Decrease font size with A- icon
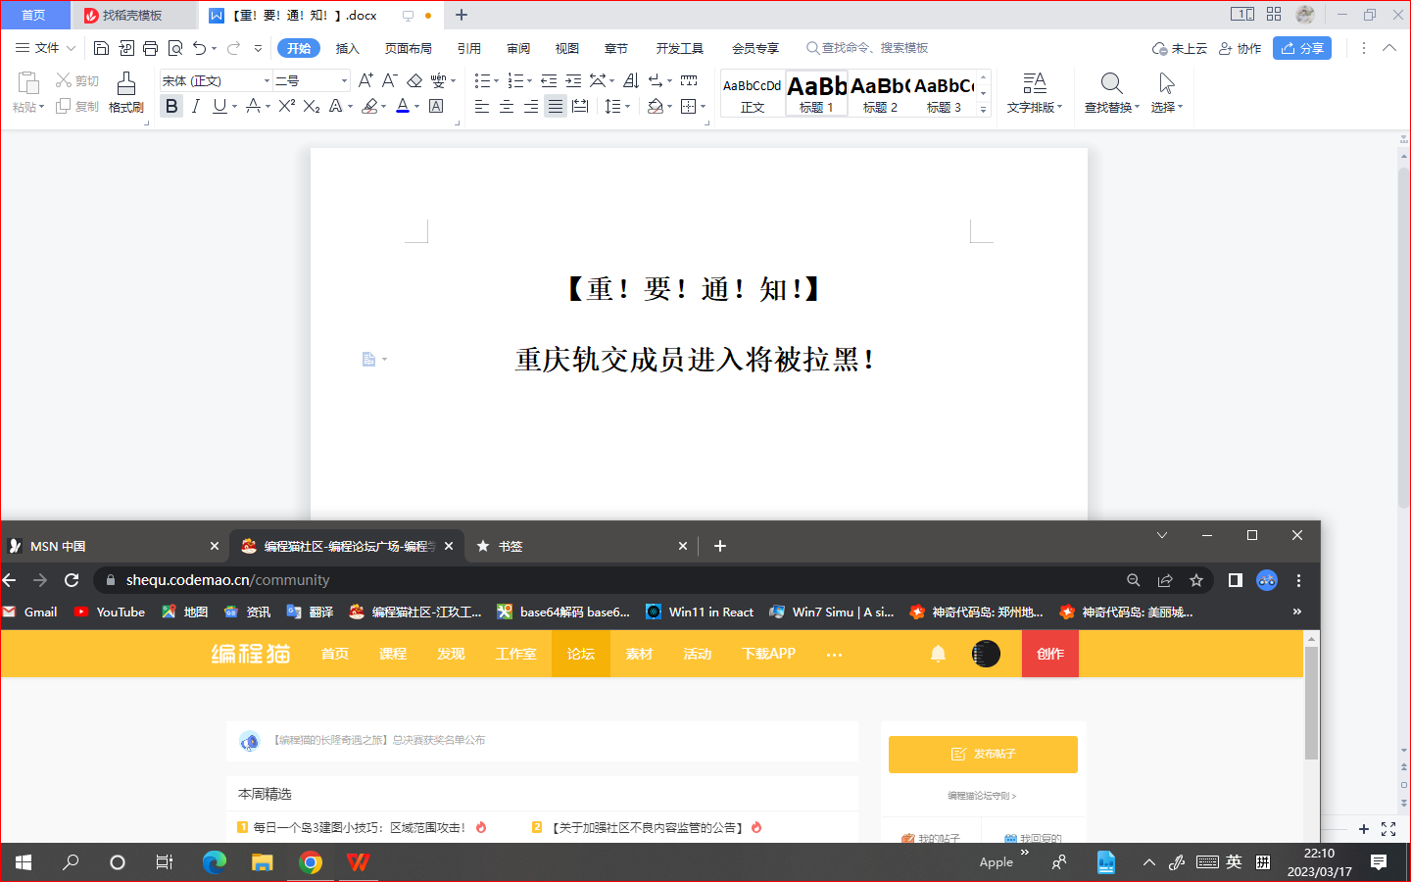This screenshot has width=1411, height=882. (x=389, y=80)
